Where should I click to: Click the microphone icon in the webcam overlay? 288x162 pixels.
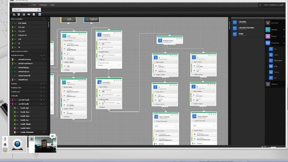pos(5,139)
